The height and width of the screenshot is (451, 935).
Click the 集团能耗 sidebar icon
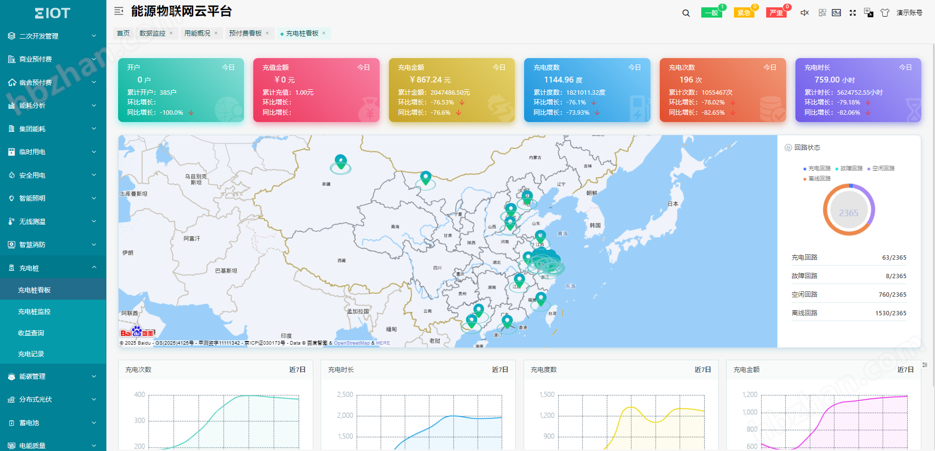pos(12,129)
